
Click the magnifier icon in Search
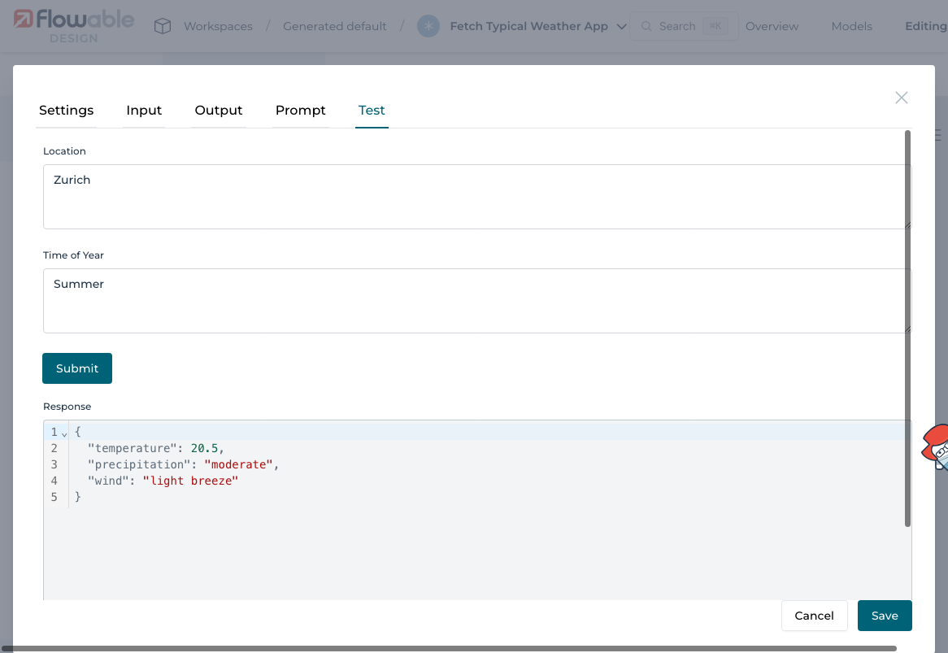coord(647,26)
